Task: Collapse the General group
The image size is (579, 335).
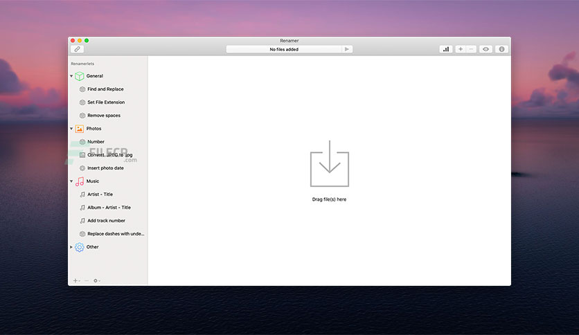Action: [71, 76]
